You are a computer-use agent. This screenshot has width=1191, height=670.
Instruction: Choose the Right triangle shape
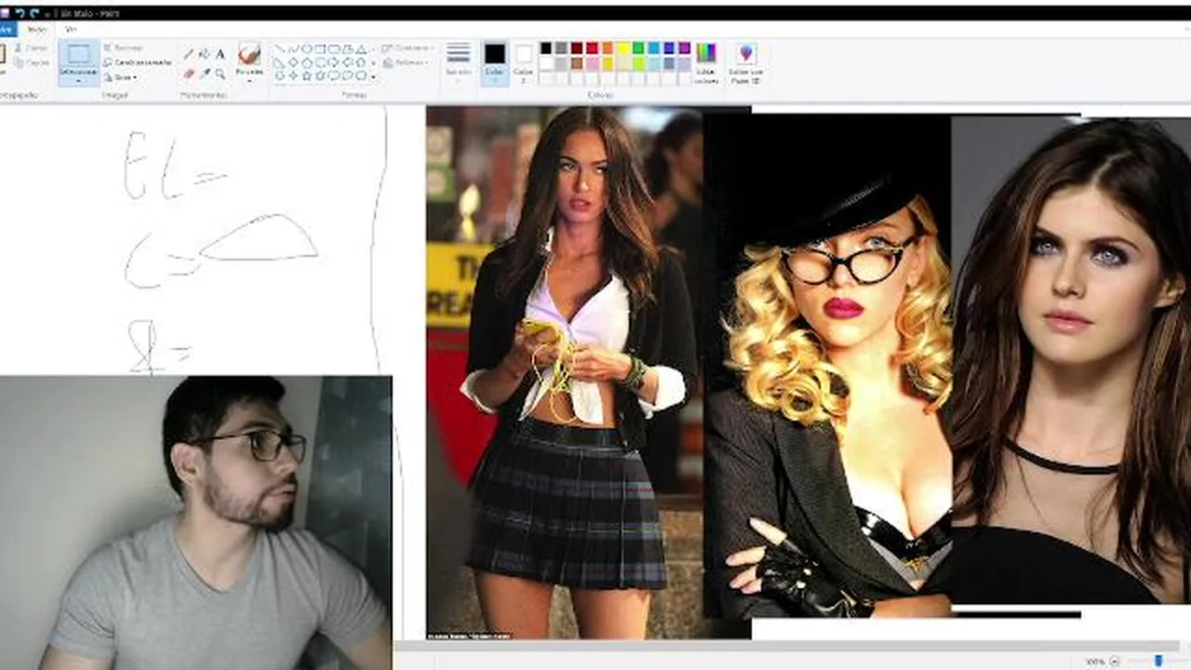279,62
